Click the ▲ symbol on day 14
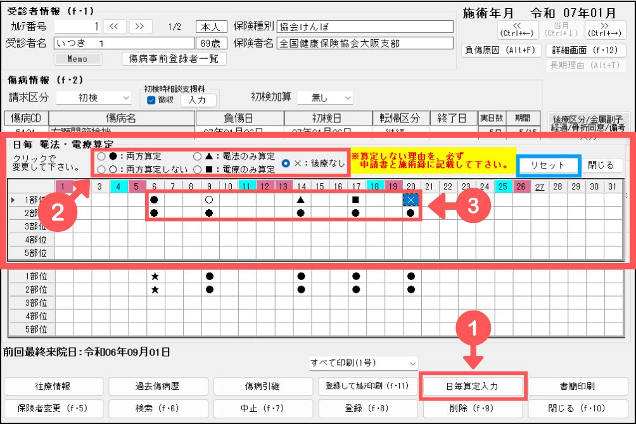Screen dimensions: 636x424 tap(302, 200)
